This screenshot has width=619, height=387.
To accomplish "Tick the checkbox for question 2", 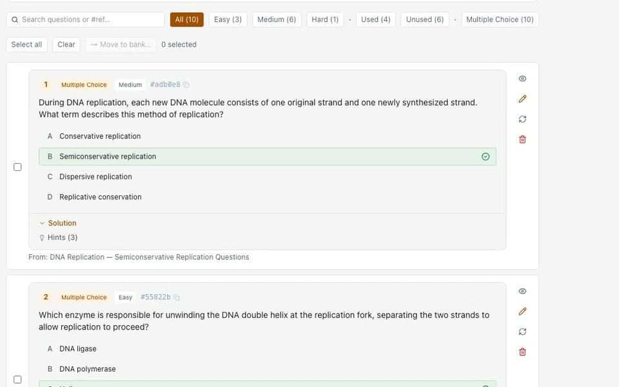I will pyautogui.click(x=17, y=379).
